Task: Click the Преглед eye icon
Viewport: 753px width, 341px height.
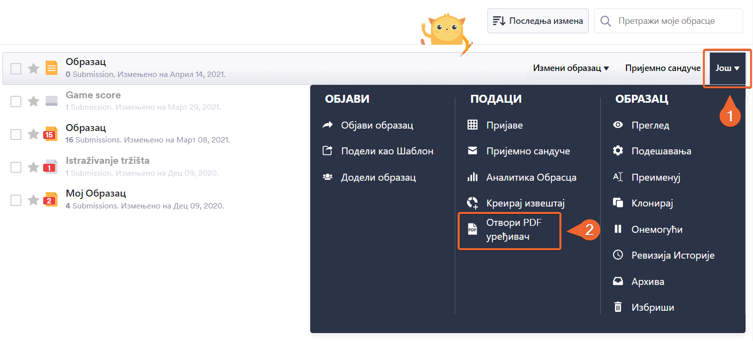Action: tap(618, 125)
